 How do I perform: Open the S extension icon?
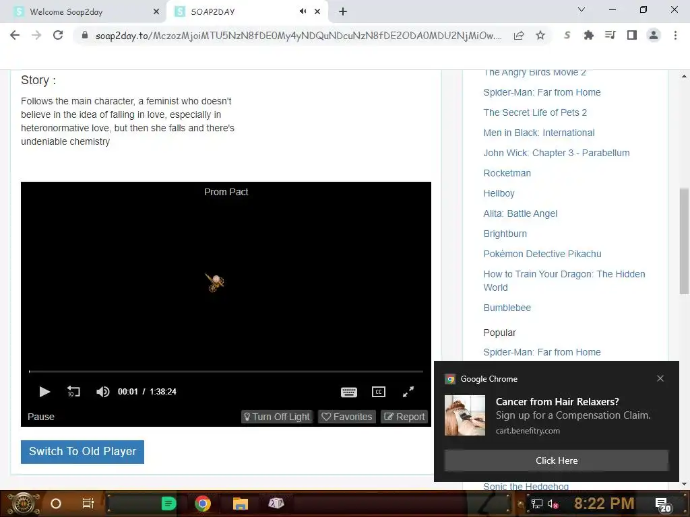(x=567, y=35)
